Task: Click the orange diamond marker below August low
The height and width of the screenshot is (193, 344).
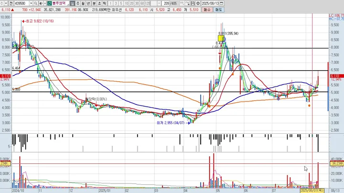Action: [309, 106]
